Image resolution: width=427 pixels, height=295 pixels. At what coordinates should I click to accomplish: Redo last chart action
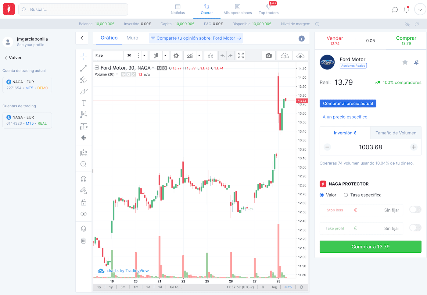pyautogui.click(x=230, y=55)
